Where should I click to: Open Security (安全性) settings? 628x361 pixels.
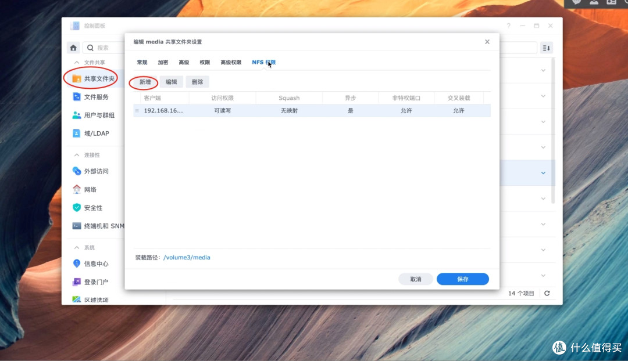click(87, 207)
